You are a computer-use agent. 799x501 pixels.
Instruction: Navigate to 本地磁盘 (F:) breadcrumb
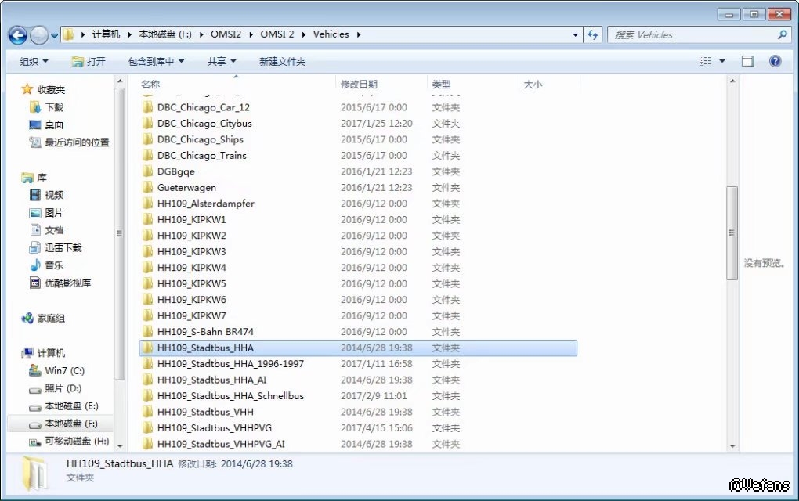coord(165,34)
